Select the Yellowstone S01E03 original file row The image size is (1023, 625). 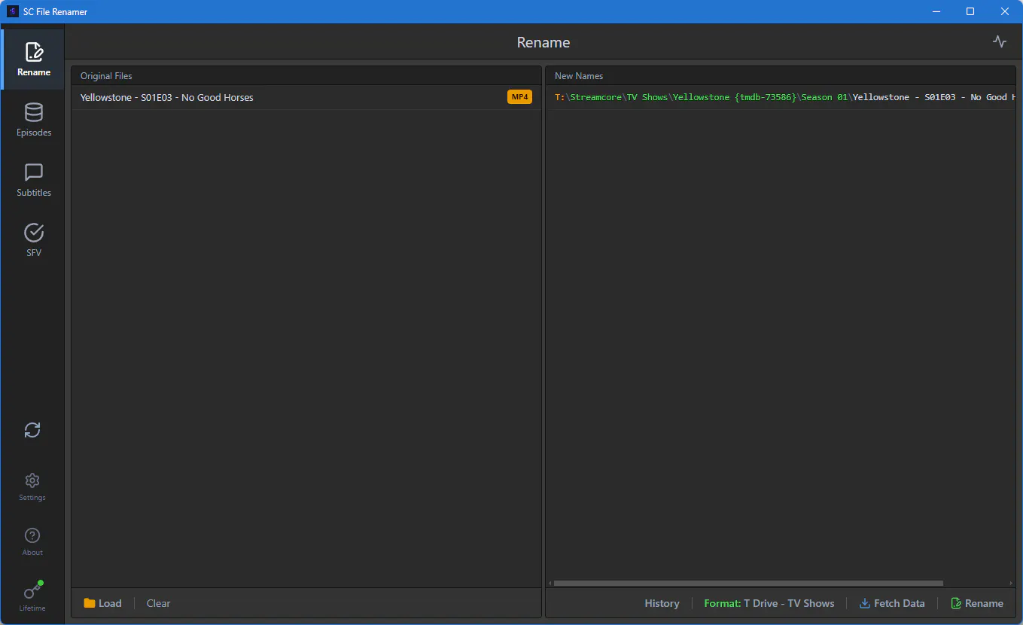(x=306, y=97)
